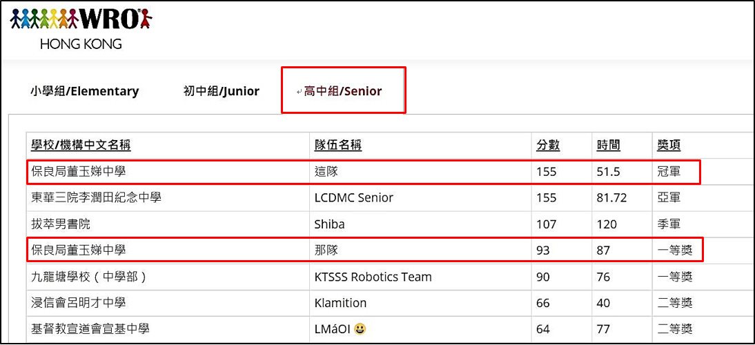
Task: Sort by 隊伍名稱 column header
Action: pyautogui.click(x=337, y=145)
